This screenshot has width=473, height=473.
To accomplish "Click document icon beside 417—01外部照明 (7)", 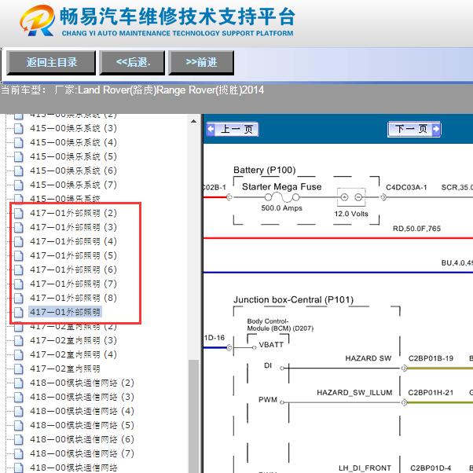I will point(19,284).
